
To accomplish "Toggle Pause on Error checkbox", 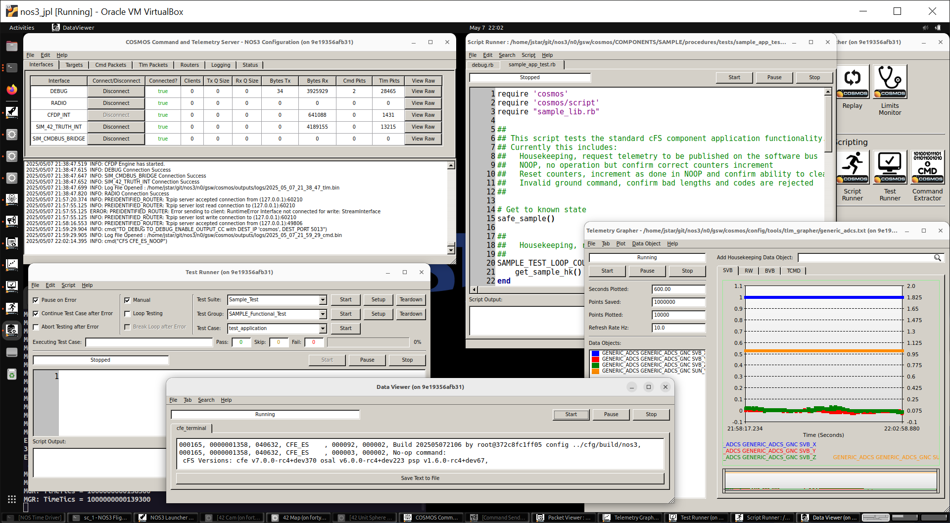I will pos(36,300).
